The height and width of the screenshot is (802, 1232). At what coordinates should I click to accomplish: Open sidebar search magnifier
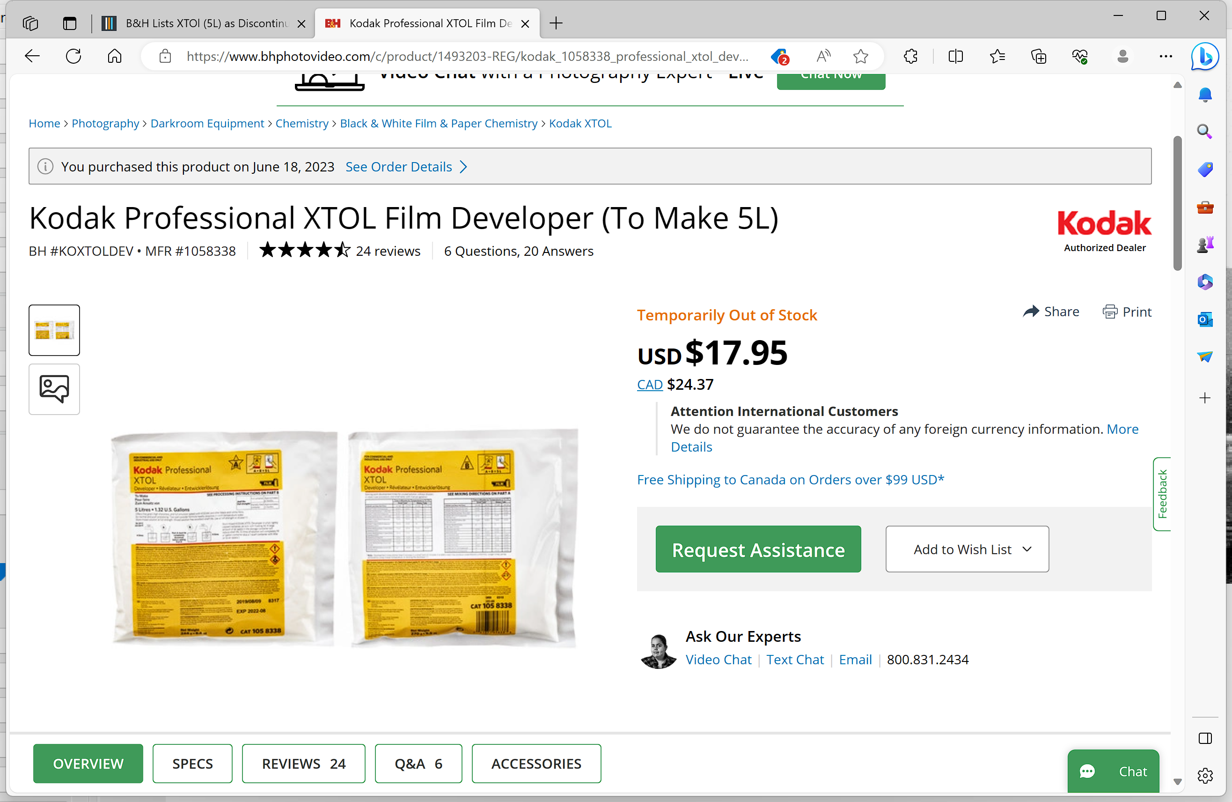point(1205,132)
